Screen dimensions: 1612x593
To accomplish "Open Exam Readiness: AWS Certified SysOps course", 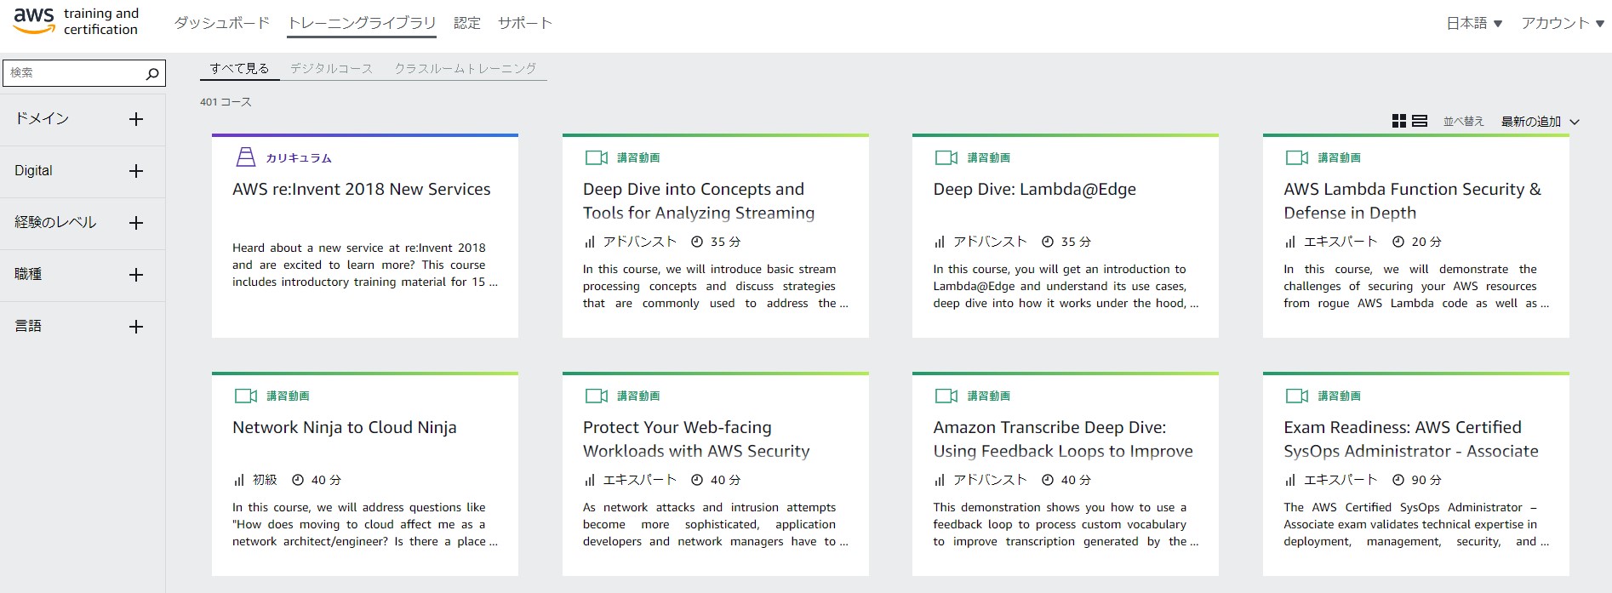I will click(1411, 439).
